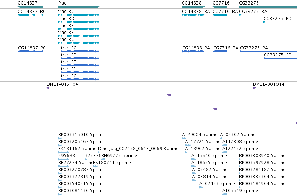Open EST RP003081136.5prime
The image size is (297, 196).
pyautogui.click(x=60, y=194)
